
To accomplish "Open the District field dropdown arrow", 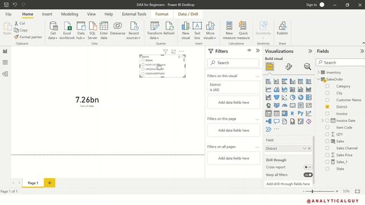I will (304, 148).
